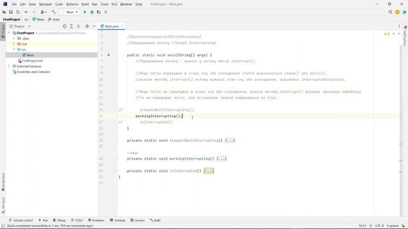Image resolution: width=408 pixels, height=229 pixels.
Task: Hide Project panel with minus icon
Action: coord(94,26)
